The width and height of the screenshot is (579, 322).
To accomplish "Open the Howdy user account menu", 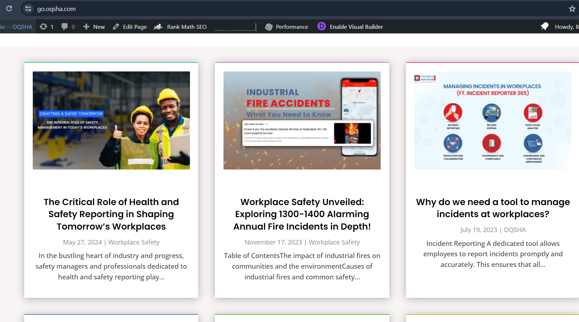I will (x=566, y=27).
